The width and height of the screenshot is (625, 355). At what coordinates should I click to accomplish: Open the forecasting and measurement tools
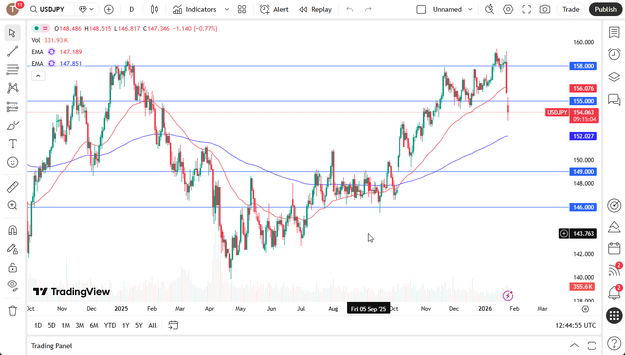[x=13, y=107]
